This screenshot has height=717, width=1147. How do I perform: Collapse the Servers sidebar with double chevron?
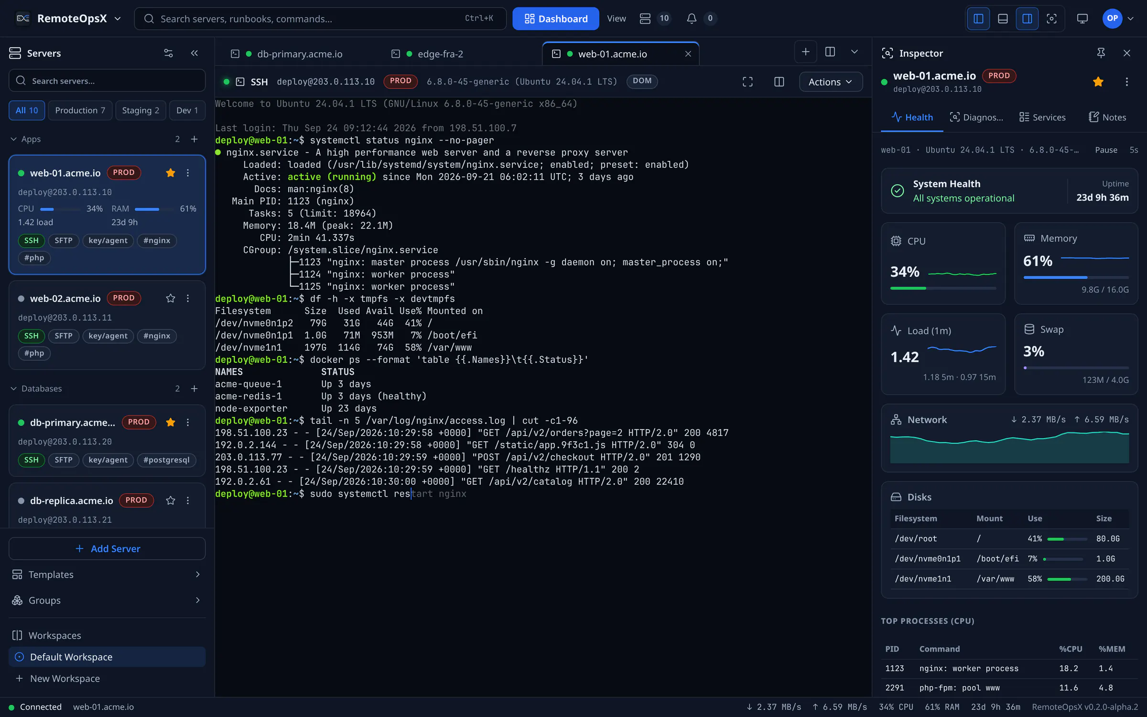(x=195, y=53)
